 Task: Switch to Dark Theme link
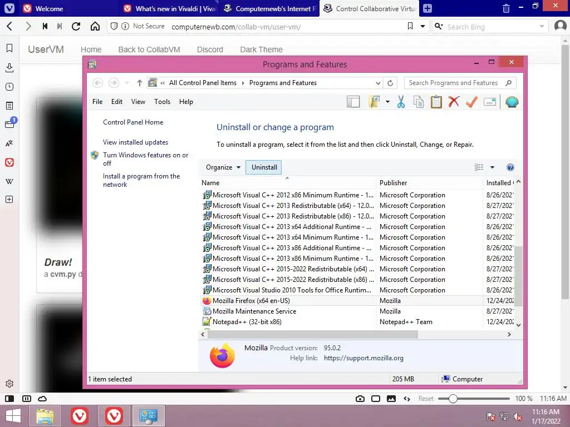pos(261,49)
